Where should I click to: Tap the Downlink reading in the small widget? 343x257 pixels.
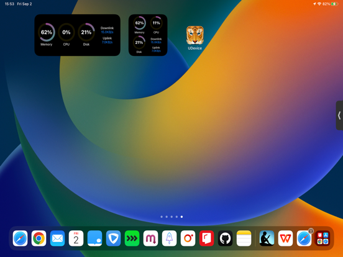coord(156,40)
